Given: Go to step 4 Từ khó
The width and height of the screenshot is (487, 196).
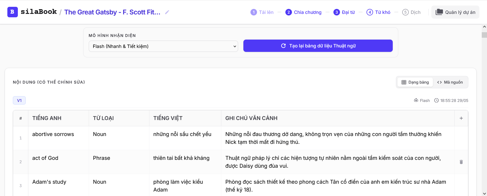Looking at the screenshot, I should 378,12.
